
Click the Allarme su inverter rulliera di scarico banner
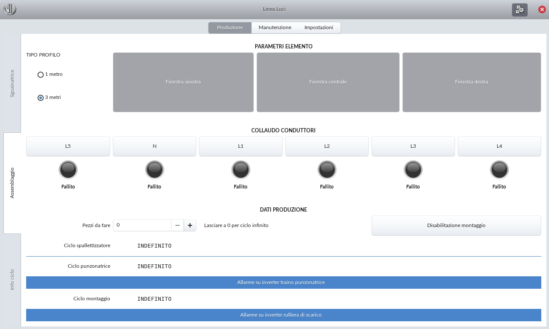coord(284,315)
